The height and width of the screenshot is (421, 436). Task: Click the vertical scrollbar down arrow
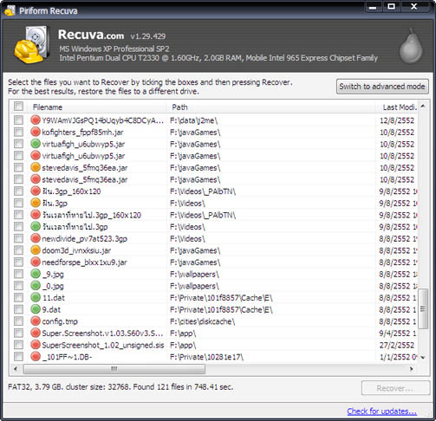423,357
